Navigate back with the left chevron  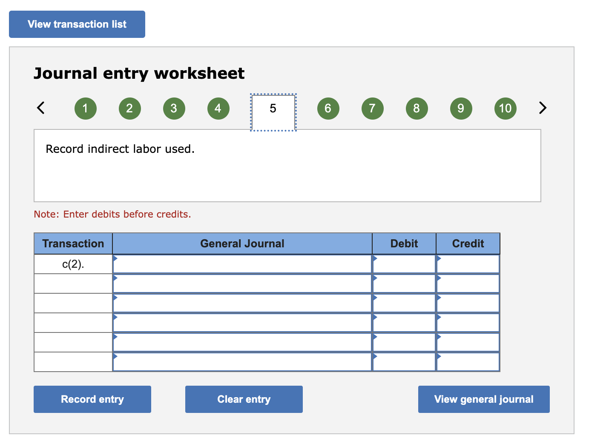click(40, 108)
